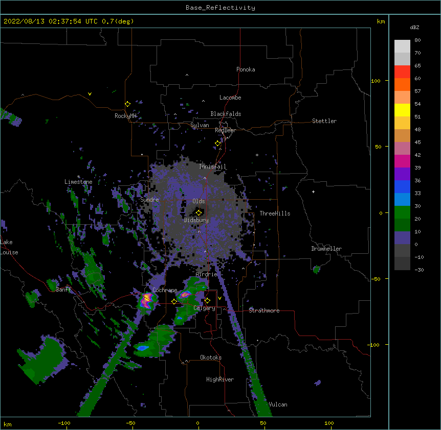441x430 pixels.
Task: Click the Vulcan label
Action: point(278,404)
